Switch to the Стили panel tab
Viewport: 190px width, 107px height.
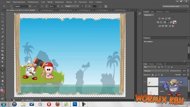point(167,12)
